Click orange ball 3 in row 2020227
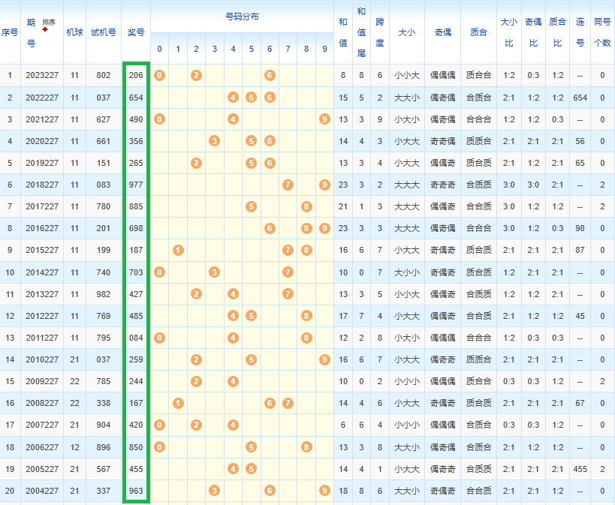Screen dimensions: 615x505 (x=214, y=141)
